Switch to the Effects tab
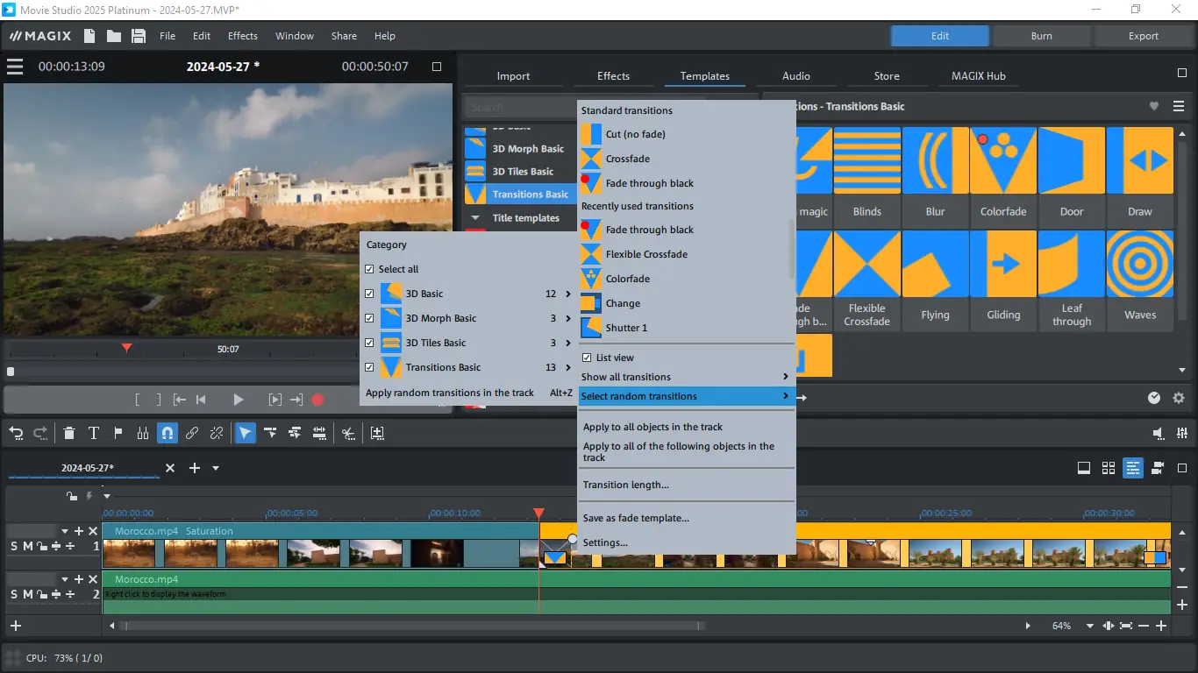The image size is (1198, 673). 613,76
